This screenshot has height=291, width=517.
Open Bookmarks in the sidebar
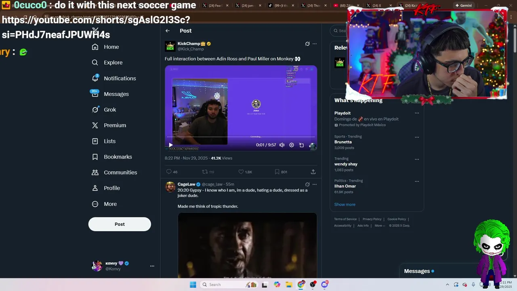pos(112,157)
